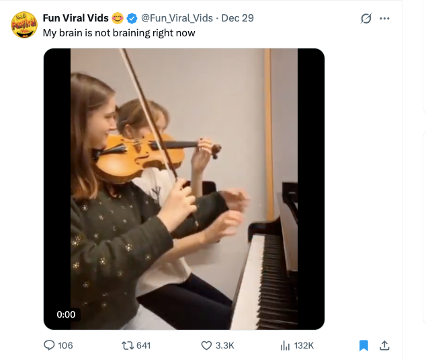Click the 132K views count
The width and height of the screenshot is (426, 360).
point(304,345)
